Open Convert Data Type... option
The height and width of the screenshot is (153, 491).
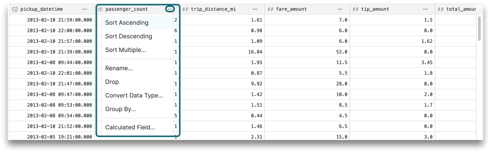coord(134,95)
